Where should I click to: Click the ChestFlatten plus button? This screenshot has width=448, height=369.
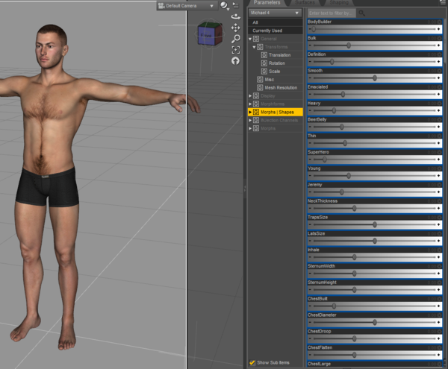pyautogui.click(x=438, y=355)
